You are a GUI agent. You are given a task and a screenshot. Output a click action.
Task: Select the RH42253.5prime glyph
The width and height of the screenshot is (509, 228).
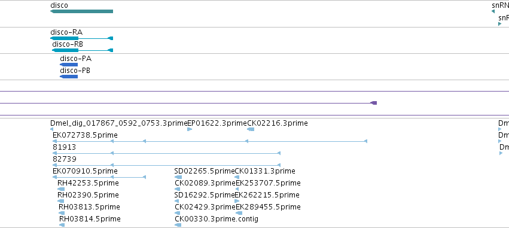coord(61,189)
